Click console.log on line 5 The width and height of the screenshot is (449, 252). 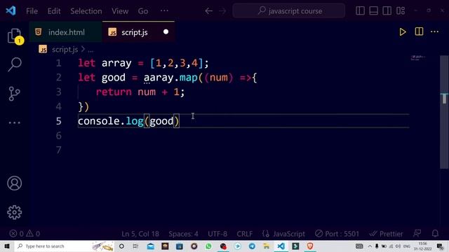click(111, 121)
